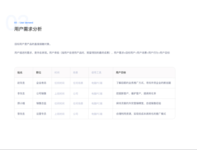Click the paragraph beginning '用户描述的需求'

92,53
